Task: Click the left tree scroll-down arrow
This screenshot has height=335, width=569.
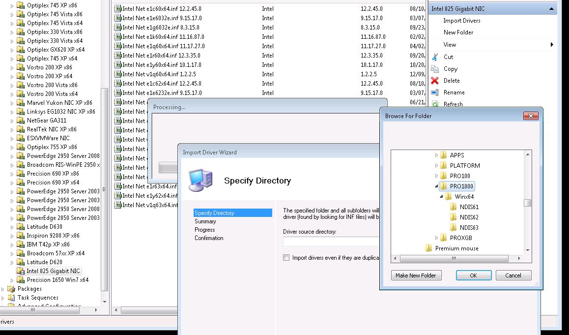Action: 105,302
